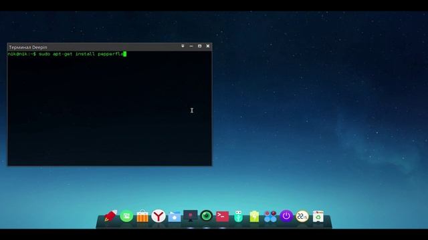
Task: Open the teal USB device icon in dock
Action: tap(238, 216)
